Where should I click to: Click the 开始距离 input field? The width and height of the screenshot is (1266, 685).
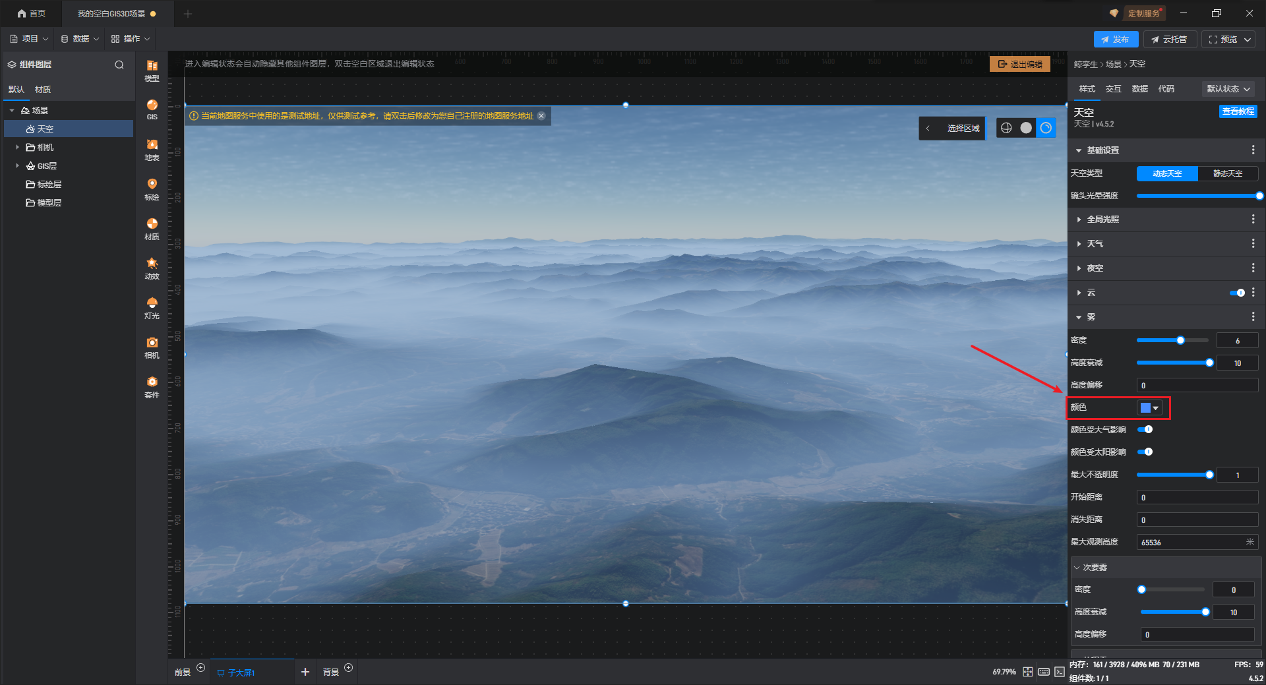[1197, 497]
